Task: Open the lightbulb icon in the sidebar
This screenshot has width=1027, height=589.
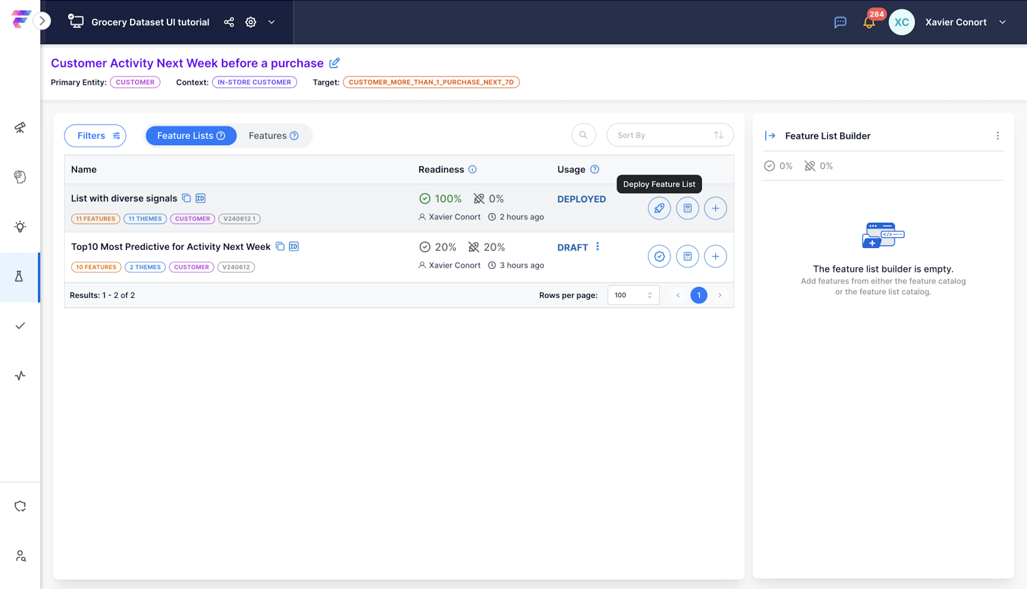Action: point(20,226)
